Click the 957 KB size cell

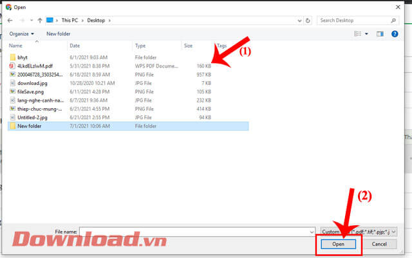tap(204, 75)
